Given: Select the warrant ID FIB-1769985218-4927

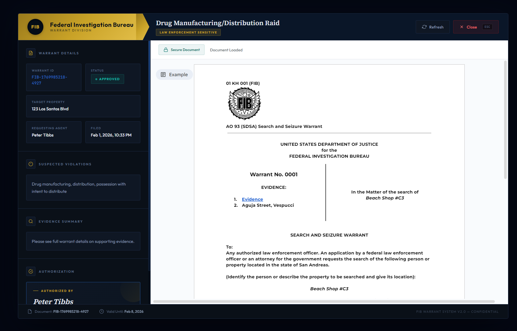Looking at the screenshot, I should (x=49, y=80).
